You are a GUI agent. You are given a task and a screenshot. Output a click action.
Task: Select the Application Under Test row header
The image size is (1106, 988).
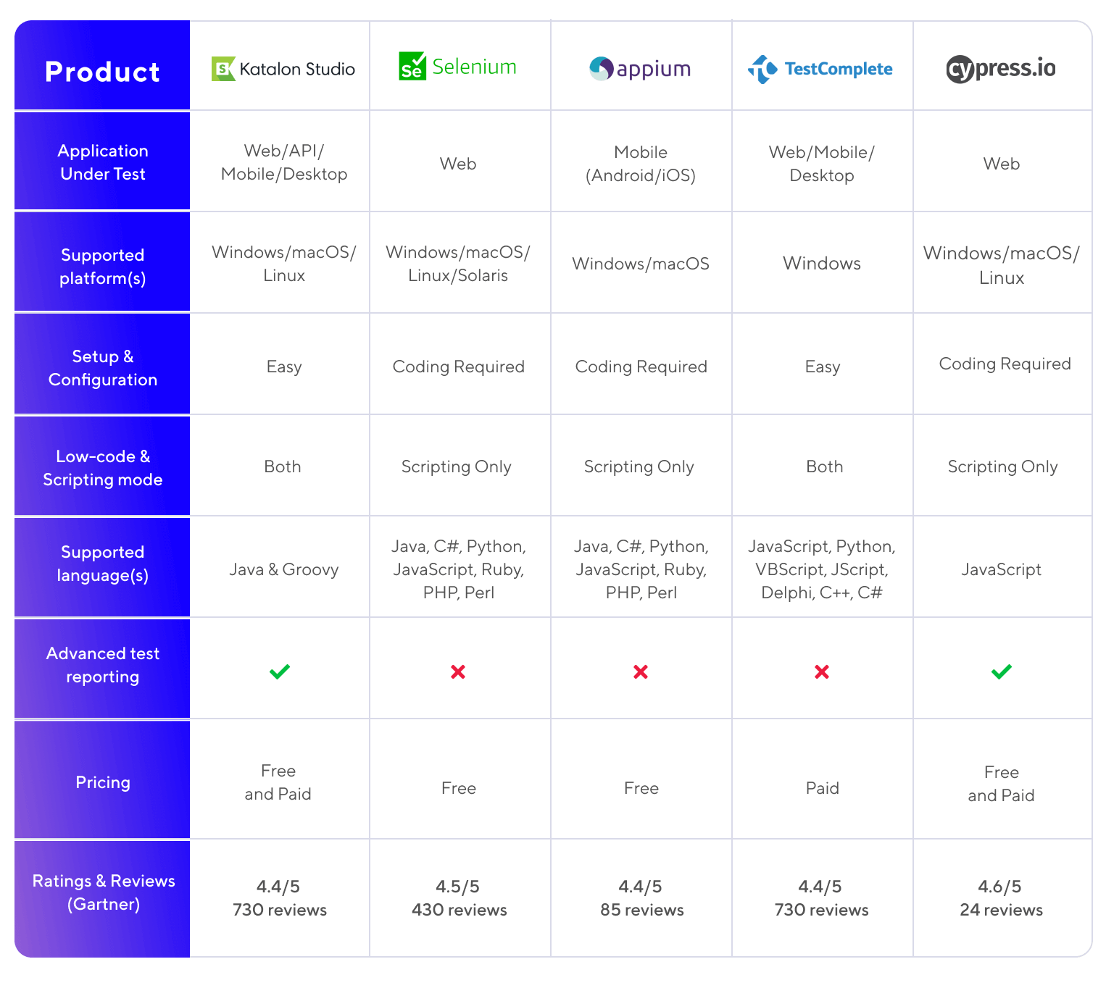tap(102, 162)
